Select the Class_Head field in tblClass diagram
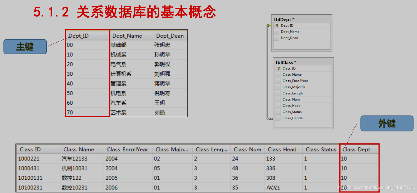This screenshot has height=193, width=417. click(303, 106)
